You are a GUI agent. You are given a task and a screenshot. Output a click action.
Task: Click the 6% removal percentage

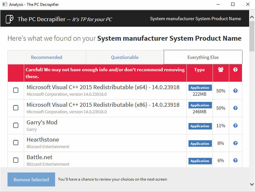click(x=221, y=160)
